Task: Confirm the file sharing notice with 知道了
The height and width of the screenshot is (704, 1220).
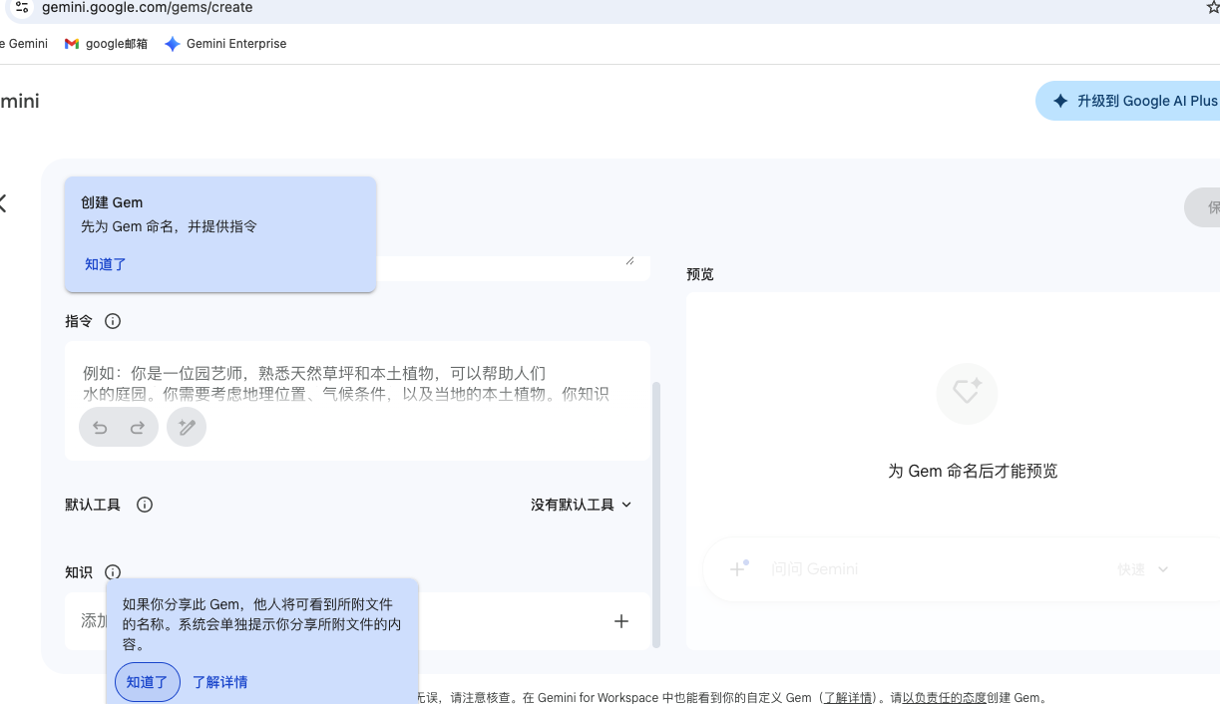Action: pos(148,682)
